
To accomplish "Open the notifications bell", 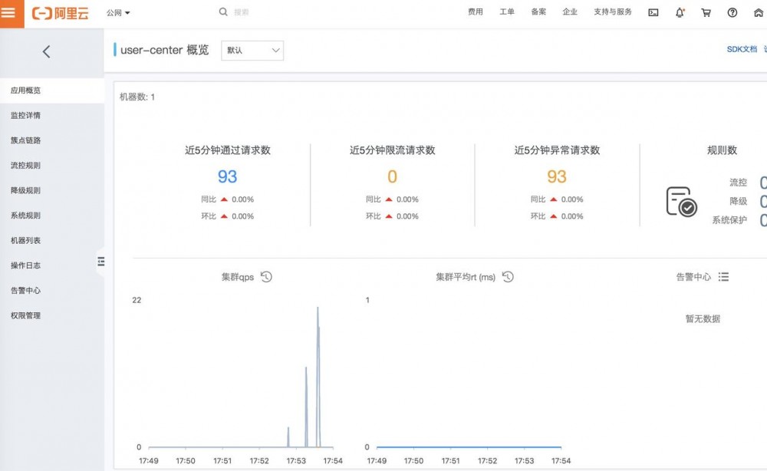I will click(679, 12).
